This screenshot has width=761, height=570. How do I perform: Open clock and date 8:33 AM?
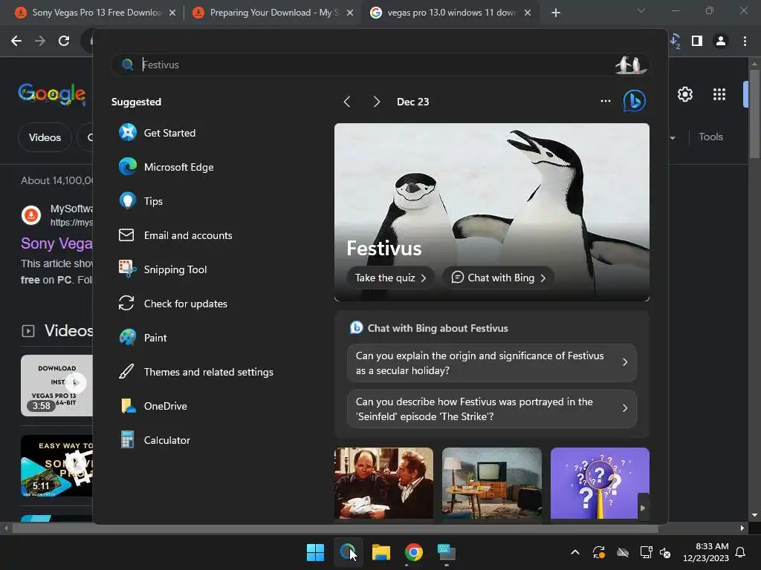[706, 552]
